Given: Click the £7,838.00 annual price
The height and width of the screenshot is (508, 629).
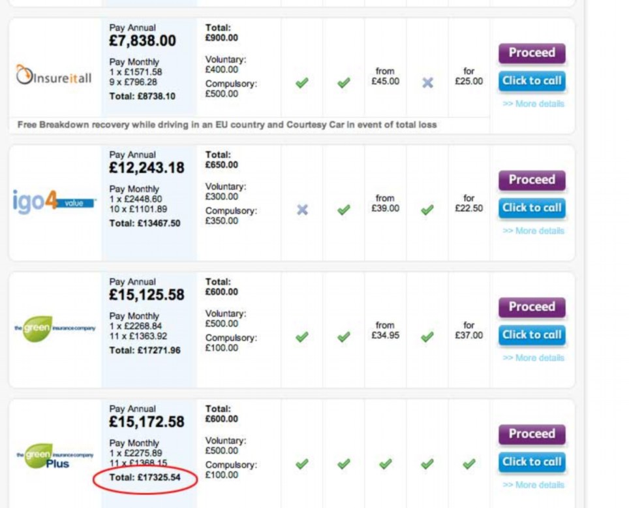Looking at the screenshot, I should click(x=143, y=41).
